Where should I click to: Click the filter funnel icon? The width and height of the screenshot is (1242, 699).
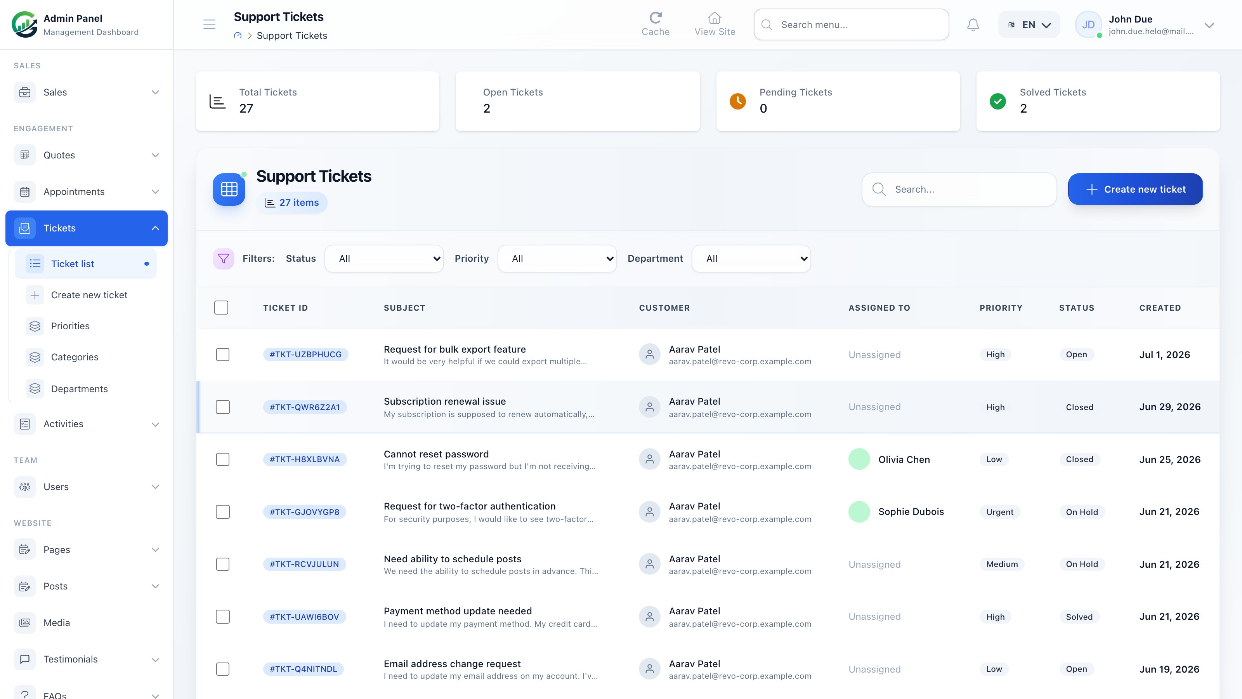(223, 259)
